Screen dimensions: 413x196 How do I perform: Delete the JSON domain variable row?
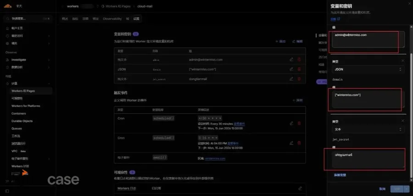pos(299,69)
